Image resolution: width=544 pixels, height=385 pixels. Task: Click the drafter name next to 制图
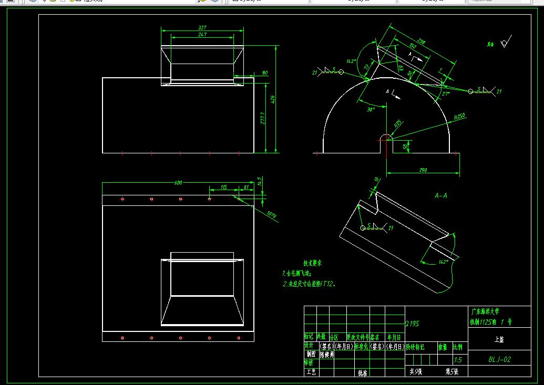(326, 355)
